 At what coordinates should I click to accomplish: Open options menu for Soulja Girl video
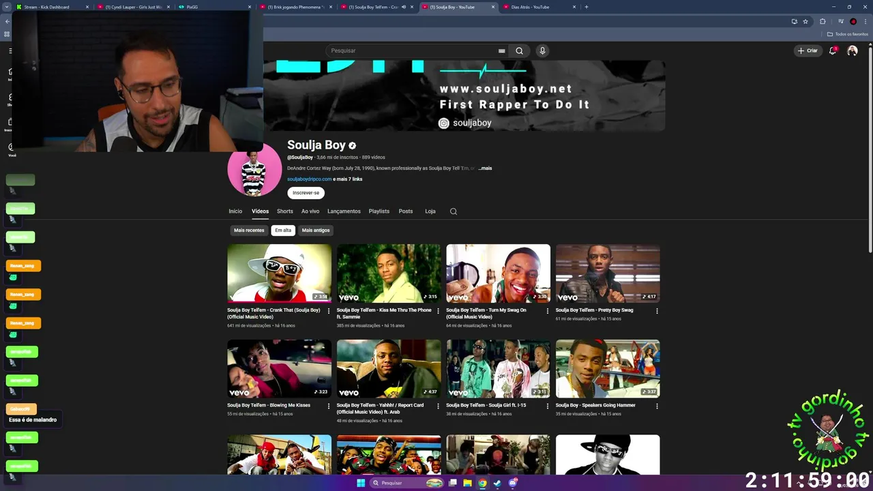[547, 406]
